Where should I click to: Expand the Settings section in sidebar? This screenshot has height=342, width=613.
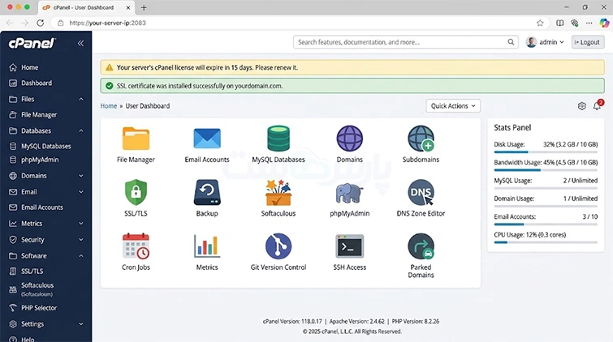pos(81,323)
